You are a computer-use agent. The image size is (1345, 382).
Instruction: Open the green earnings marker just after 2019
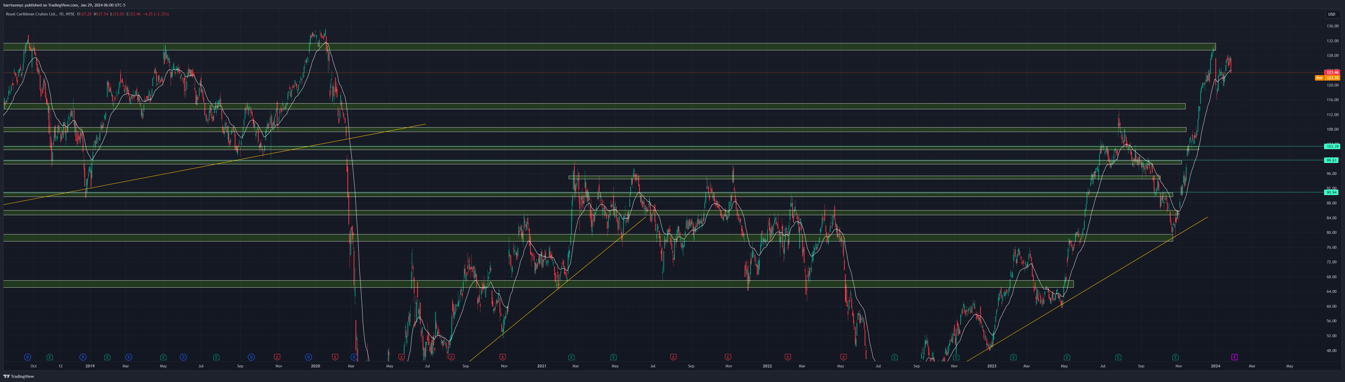107,357
